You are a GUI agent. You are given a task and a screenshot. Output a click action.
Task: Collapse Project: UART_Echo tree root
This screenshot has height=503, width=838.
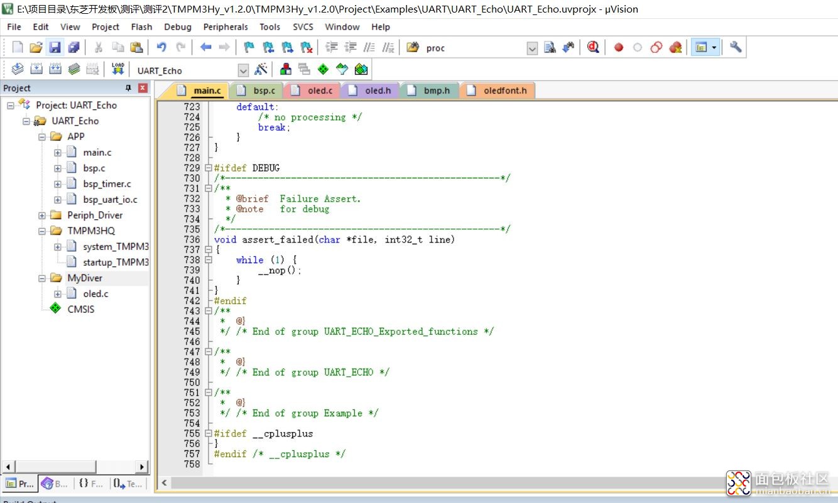click(x=11, y=105)
